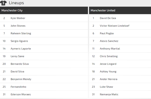This screenshot has width=151, height=99.
Task: Open Victor Nielsen Lindeloef's profile
Action: click(115, 26)
